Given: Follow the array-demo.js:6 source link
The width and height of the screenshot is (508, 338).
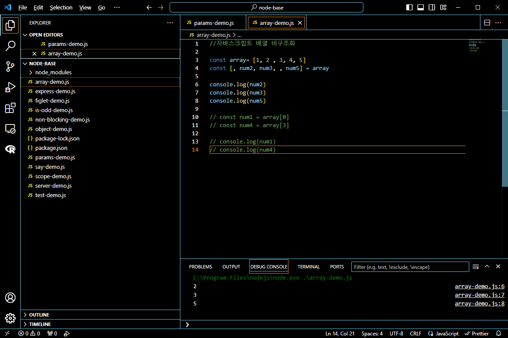Looking at the screenshot, I should [480, 286].
